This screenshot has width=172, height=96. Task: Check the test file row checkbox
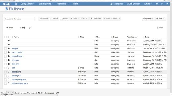click(5, 68)
